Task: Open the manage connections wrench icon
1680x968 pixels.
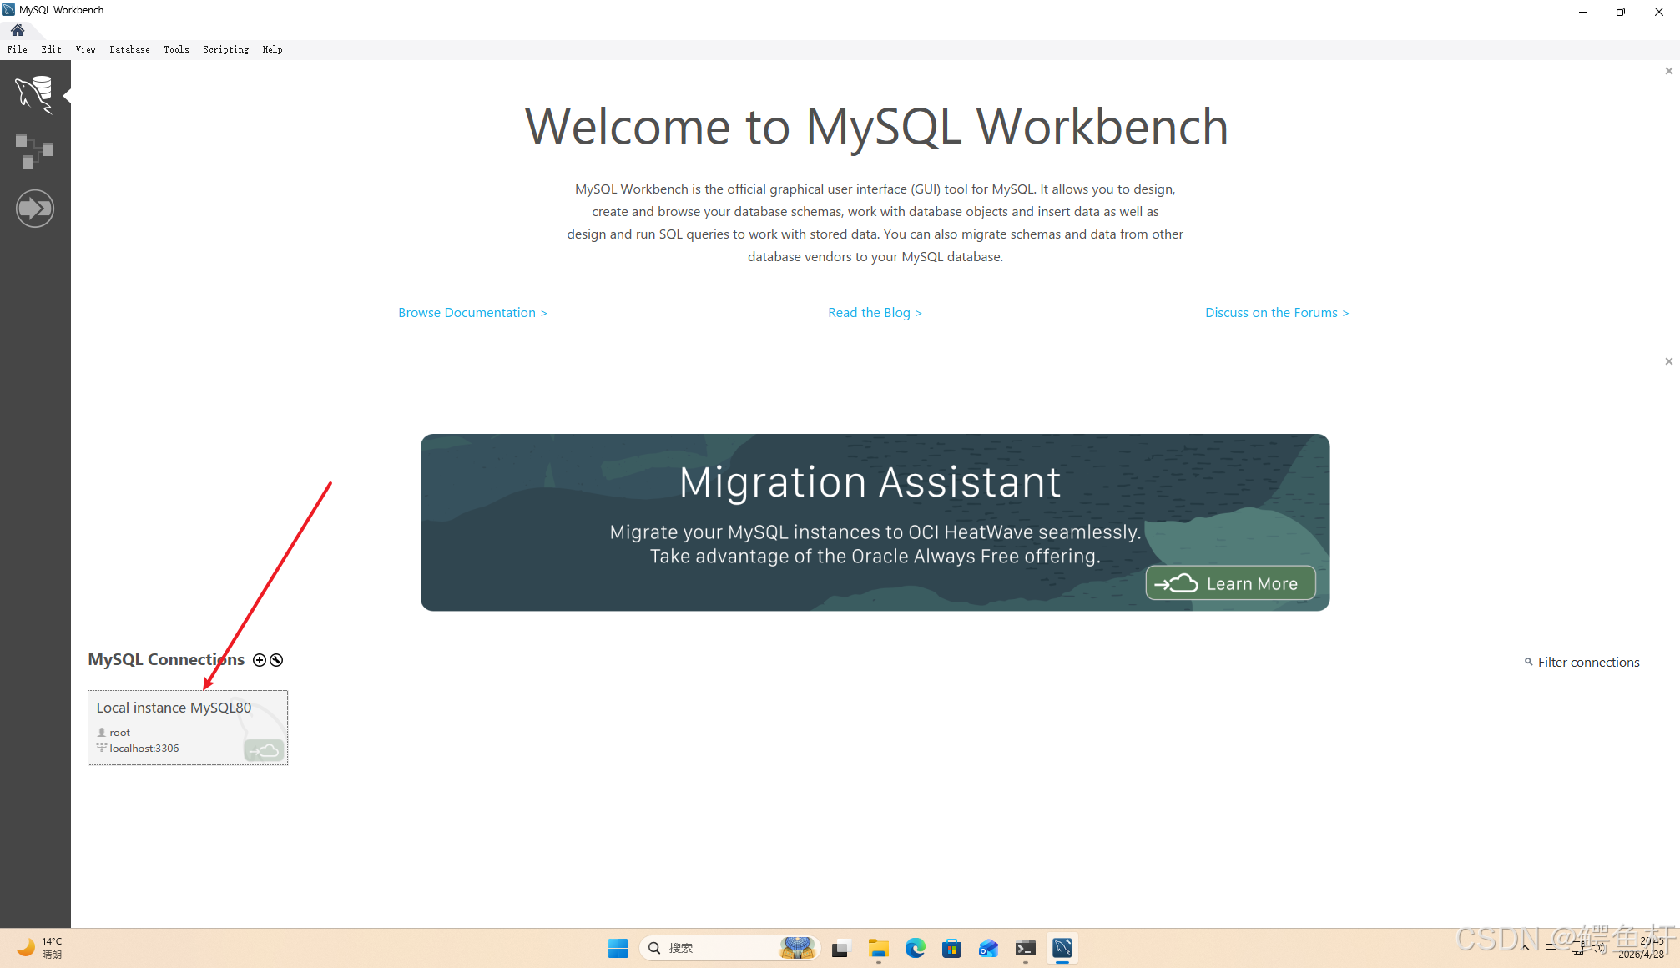Action: tap(276, 660)
